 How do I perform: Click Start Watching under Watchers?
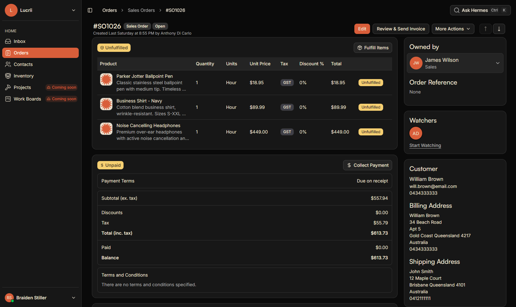click(x=425, y=145)
